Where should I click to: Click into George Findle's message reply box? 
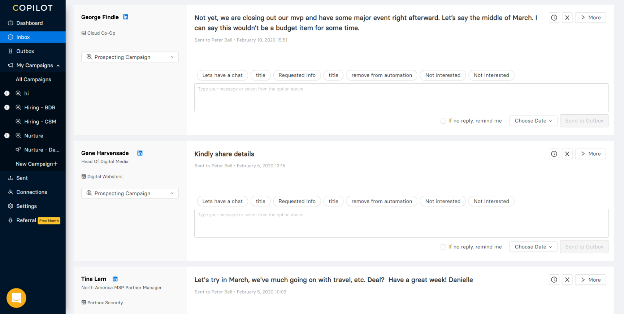[401, 98]
